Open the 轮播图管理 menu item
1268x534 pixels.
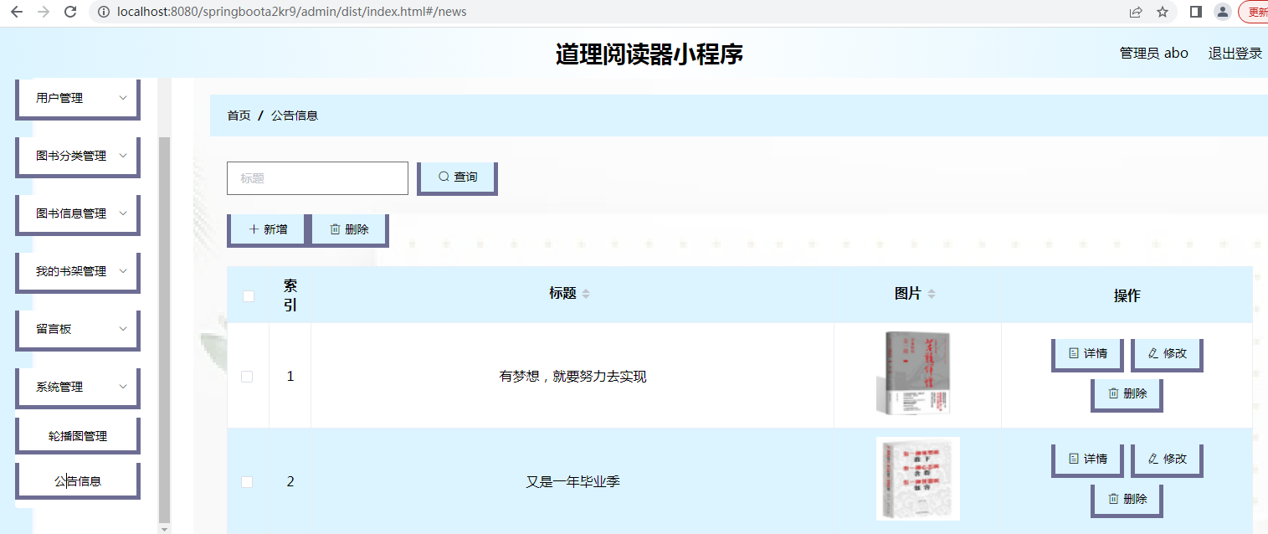(77, 436)
